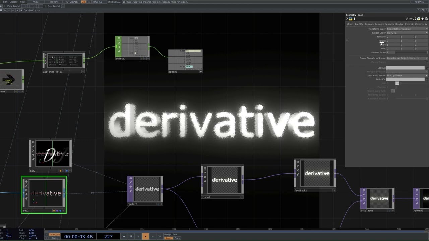Jump to timeline start with rewind button
The image size is (429, 241).
(x=124, y=236)
